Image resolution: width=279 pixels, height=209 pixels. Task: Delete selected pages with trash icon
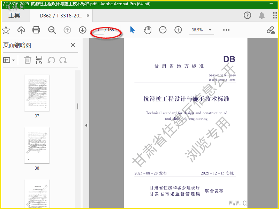click(28, 60)
